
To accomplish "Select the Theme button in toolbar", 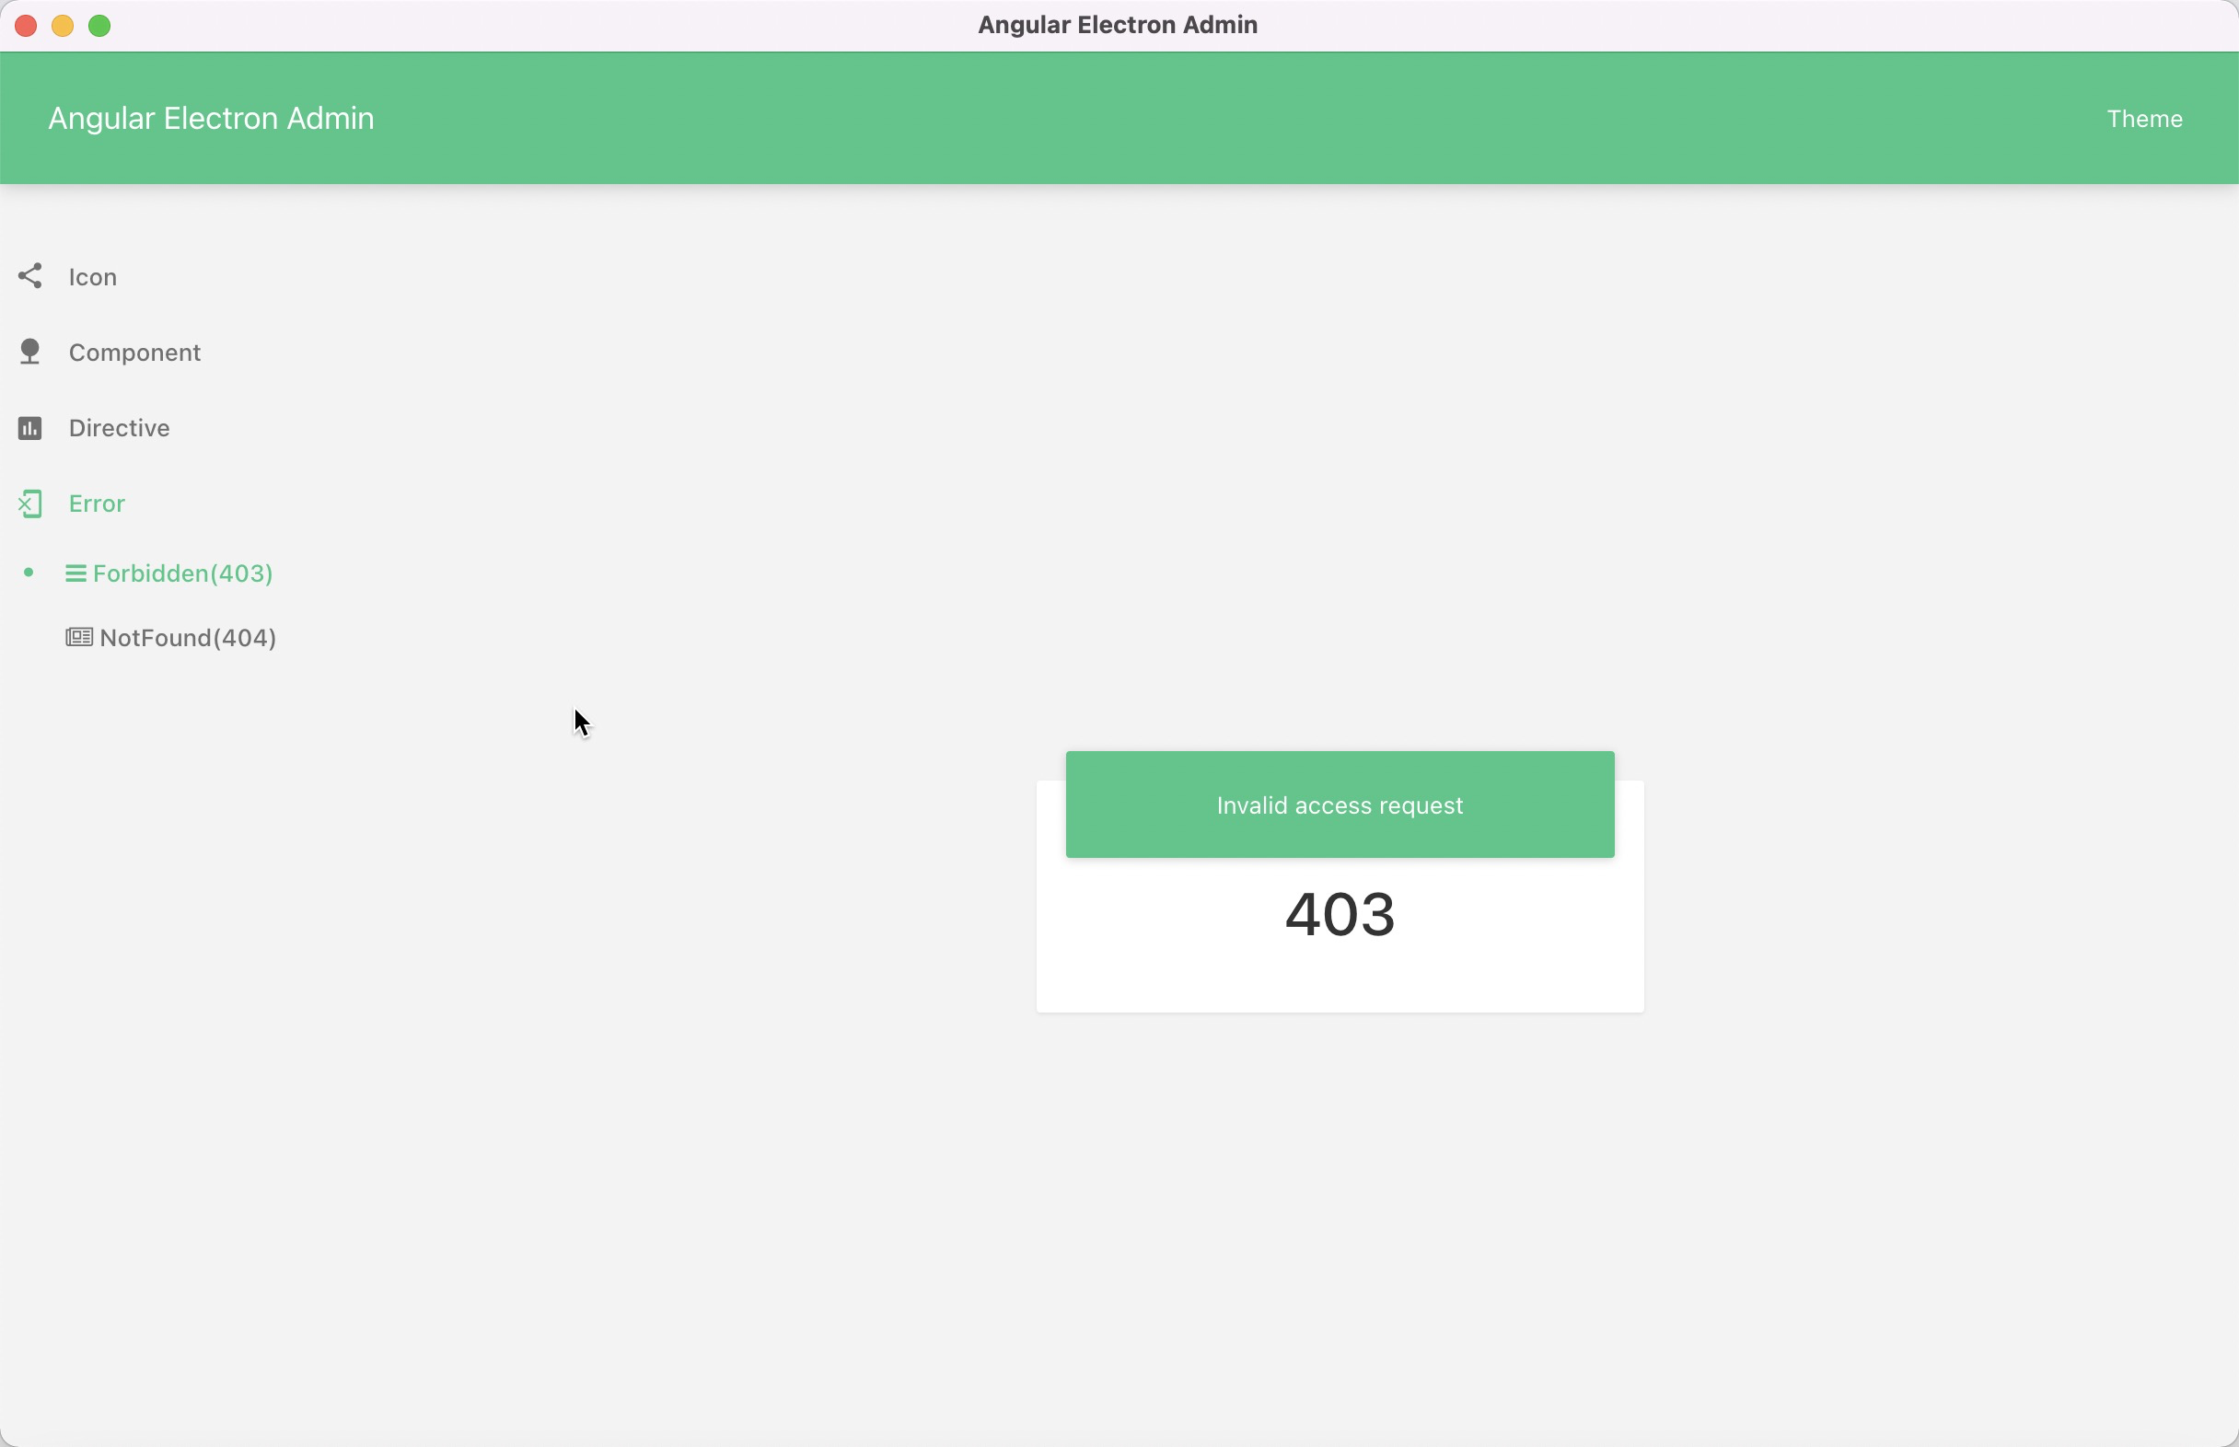I will (2144, 118).
